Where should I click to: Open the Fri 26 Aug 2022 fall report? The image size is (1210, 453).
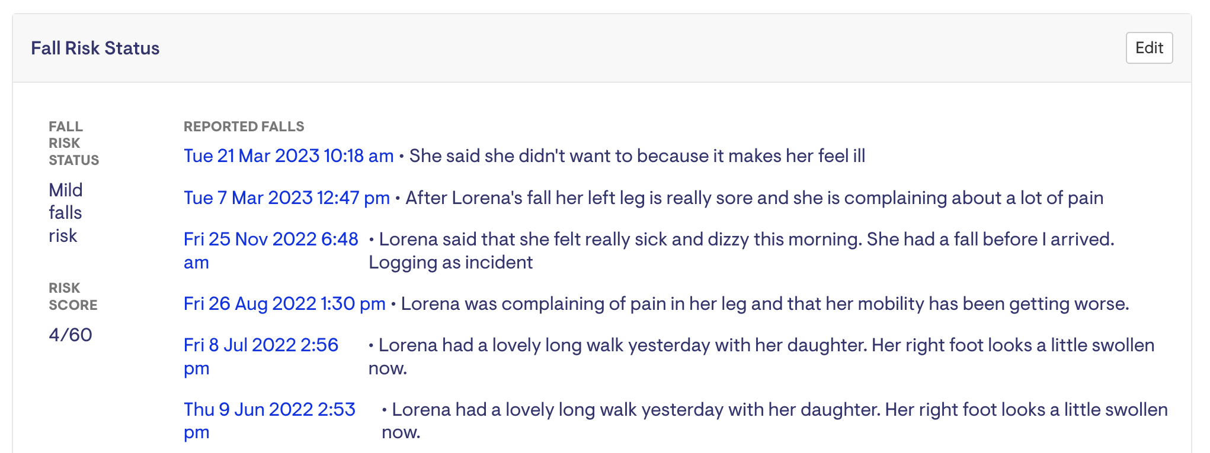coord(284,303)
